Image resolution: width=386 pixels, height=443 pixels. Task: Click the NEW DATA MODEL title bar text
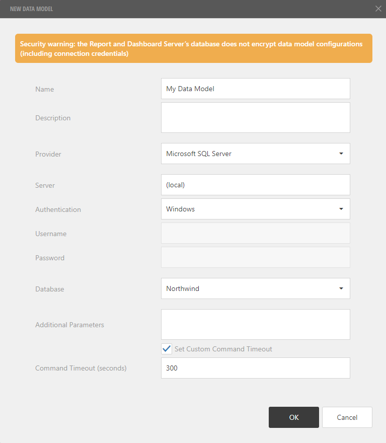[31, 9]
